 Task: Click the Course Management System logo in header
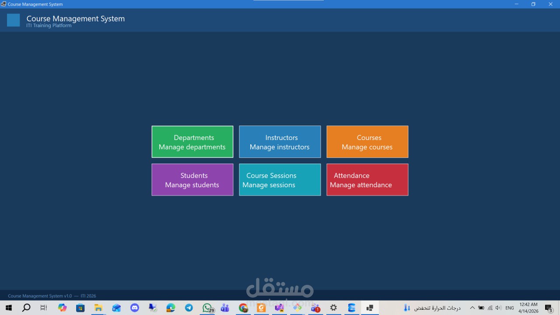click(x=13, y=20)
